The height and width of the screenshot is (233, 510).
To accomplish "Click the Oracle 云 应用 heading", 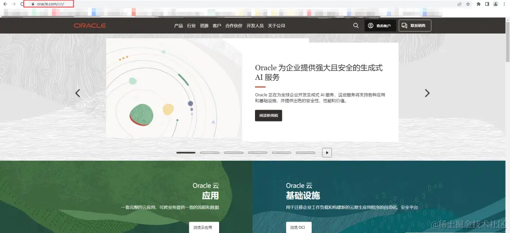I will click(x=205, y=190).
